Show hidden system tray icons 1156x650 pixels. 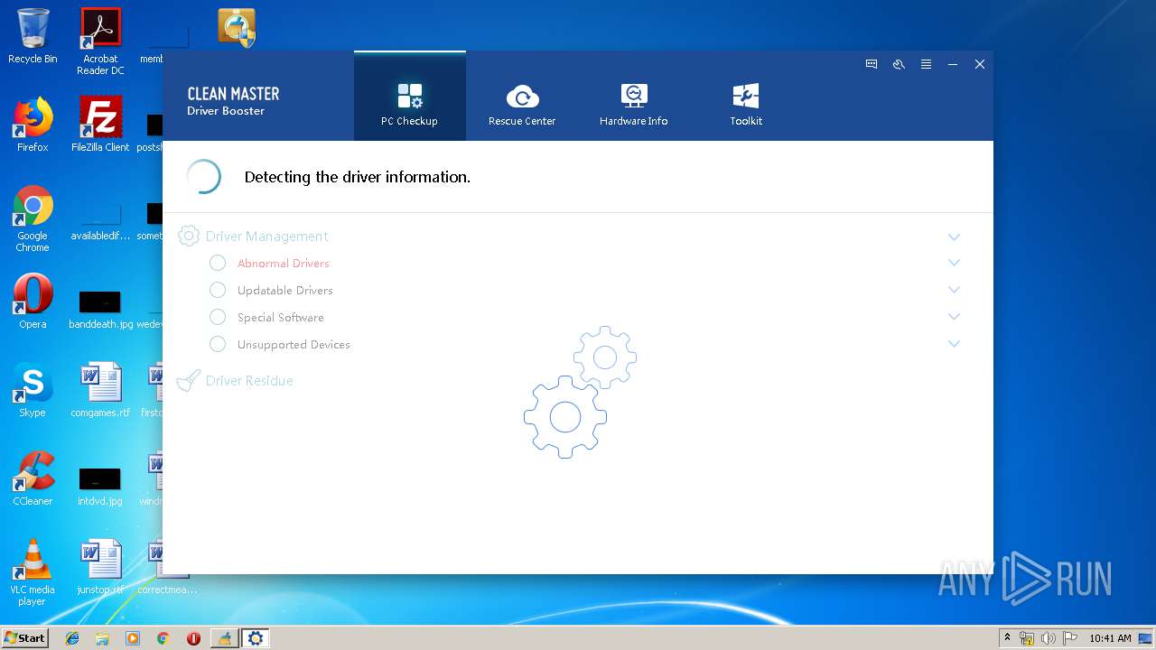pyautogui.click(x=1007, y=638)
